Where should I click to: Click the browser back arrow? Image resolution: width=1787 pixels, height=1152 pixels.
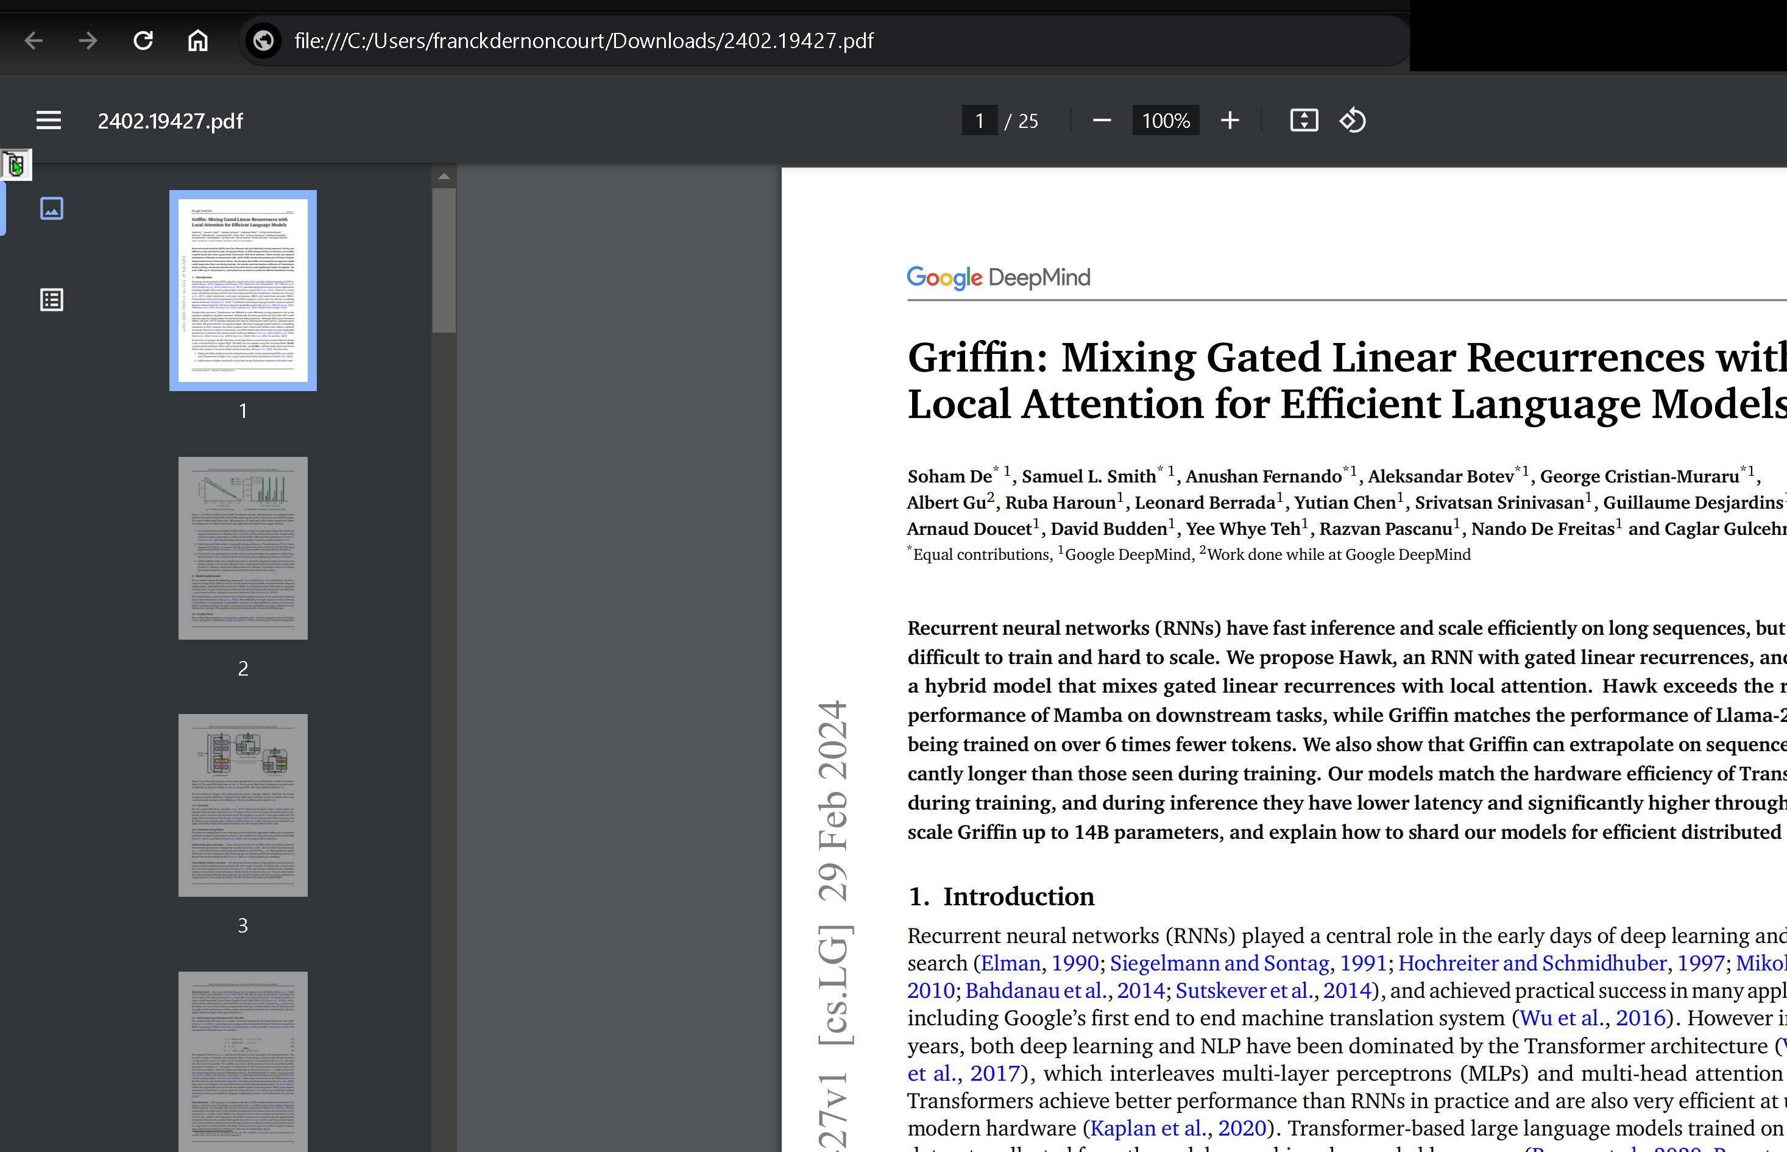[34, 40]
